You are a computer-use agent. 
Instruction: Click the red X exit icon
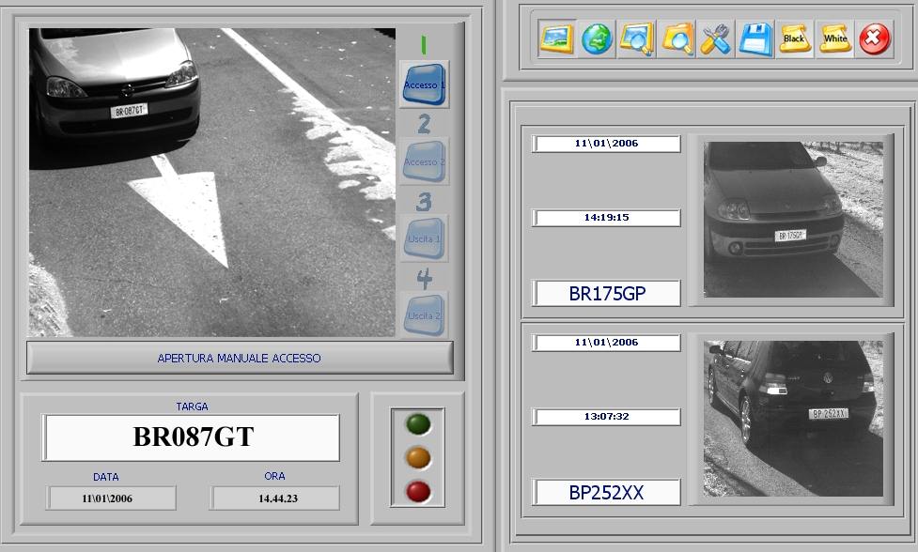[874, 39]
